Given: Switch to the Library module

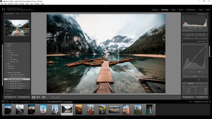Looking at the screenshot, I should coord(155,10).
